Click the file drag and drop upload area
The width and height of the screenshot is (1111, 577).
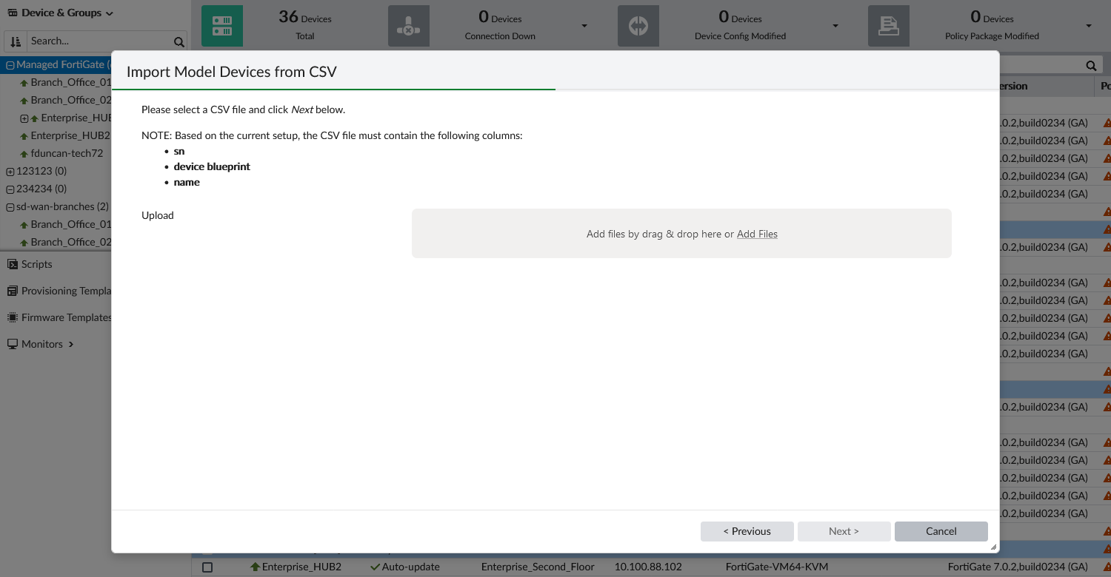tap(681, 234)
